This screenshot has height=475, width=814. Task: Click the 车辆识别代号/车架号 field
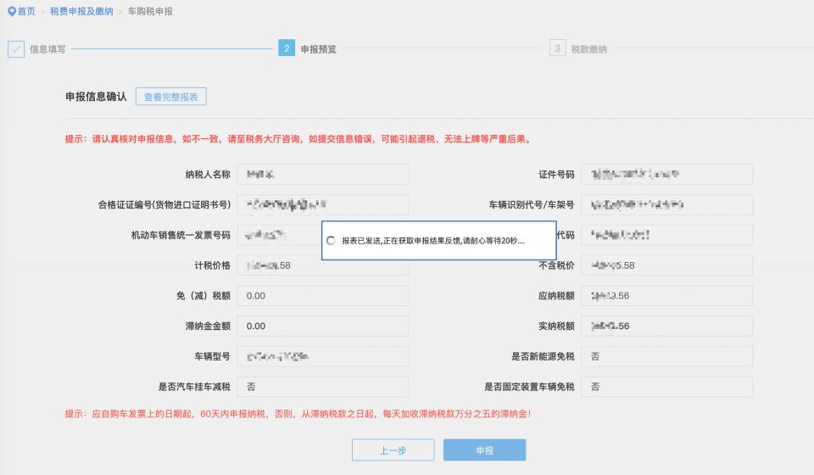(x=666, y=204)
